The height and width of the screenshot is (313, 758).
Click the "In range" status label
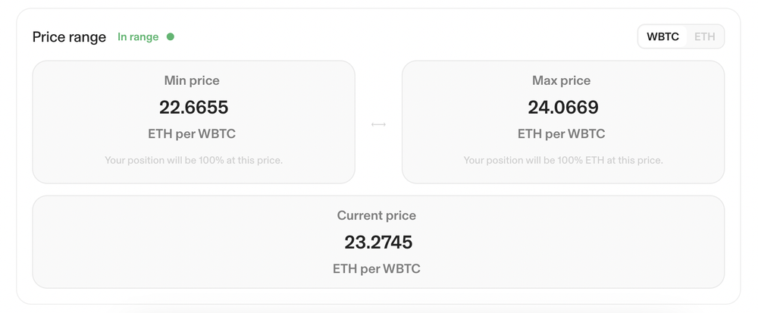pos(138,36)
